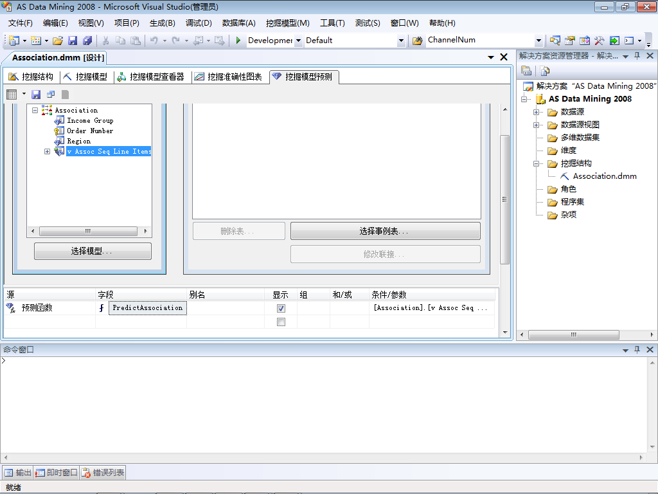
Task: Click the designer pane vertical scrollbar thumb
Action: (x=505, y=199)
